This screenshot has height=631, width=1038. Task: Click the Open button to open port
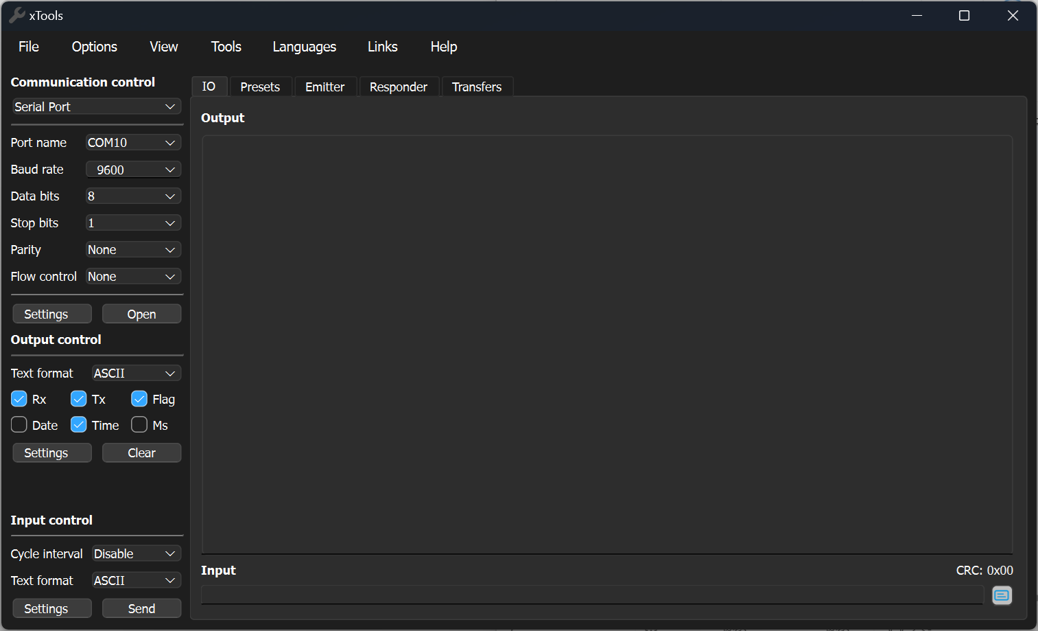point(141,314)
